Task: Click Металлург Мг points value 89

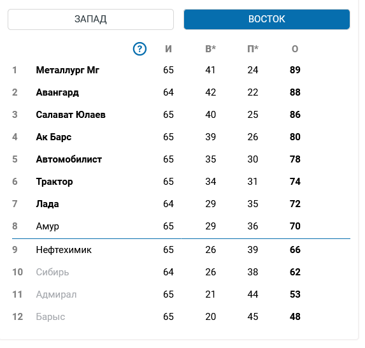Action: click(x=295, y=70)
